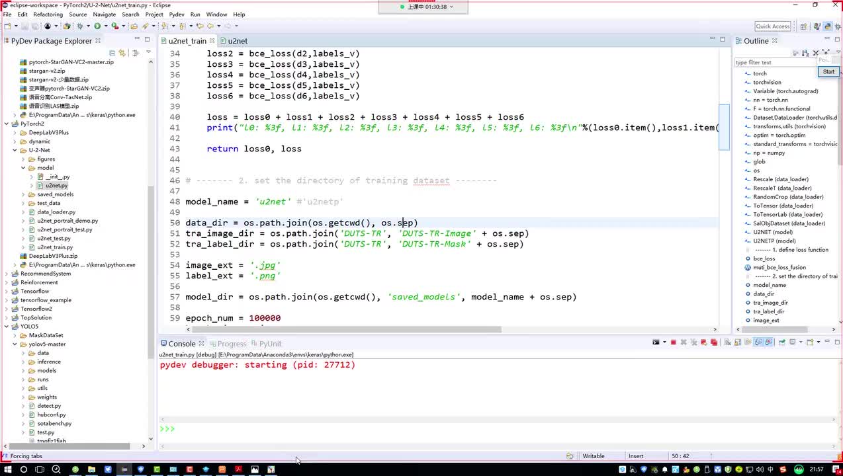The image size is (843, 476).
Task: Open the Window menu
Action: click(x=216, y=14)
